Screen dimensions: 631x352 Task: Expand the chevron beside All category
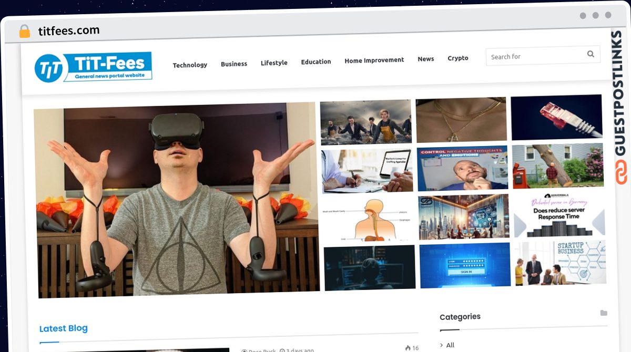(441, 345)
